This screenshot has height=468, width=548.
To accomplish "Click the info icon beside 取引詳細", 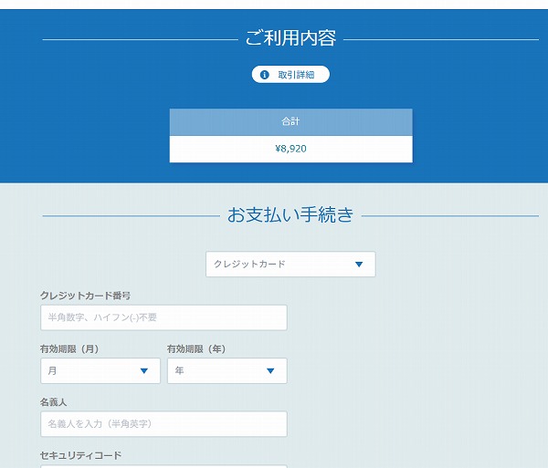I will (x=265, y=75).
